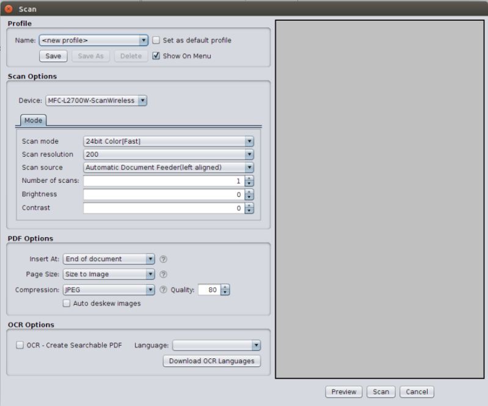Enable OCR Create Searchable PDF checkbox
Screen dimensions: 488x406
20,345
